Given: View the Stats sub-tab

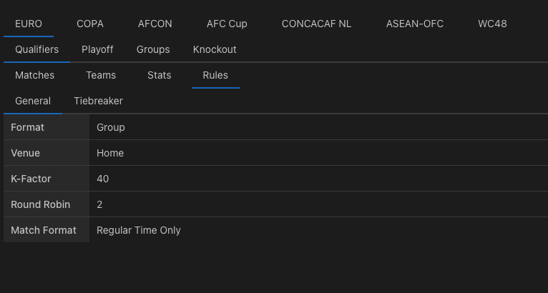Looking at the screenshot, I should click(x=160, y=76).
